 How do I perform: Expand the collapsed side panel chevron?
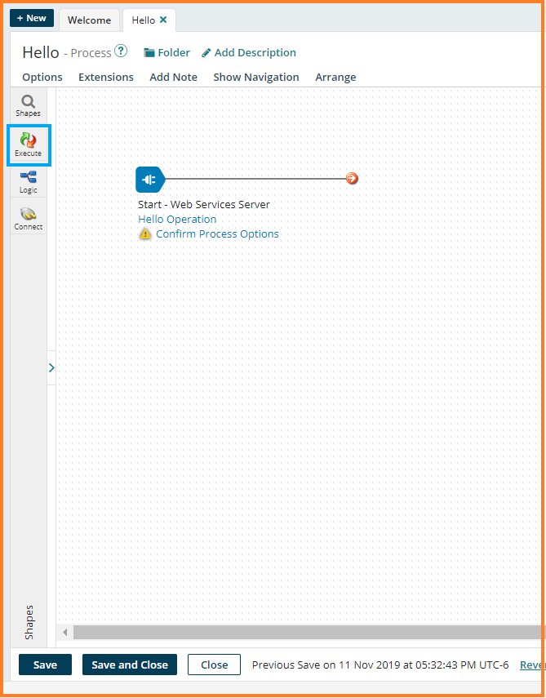[x=51, y=368]
